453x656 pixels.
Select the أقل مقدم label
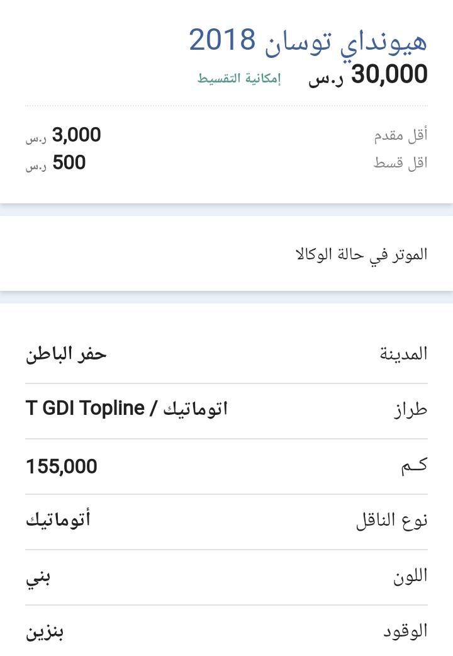[401, 135]
